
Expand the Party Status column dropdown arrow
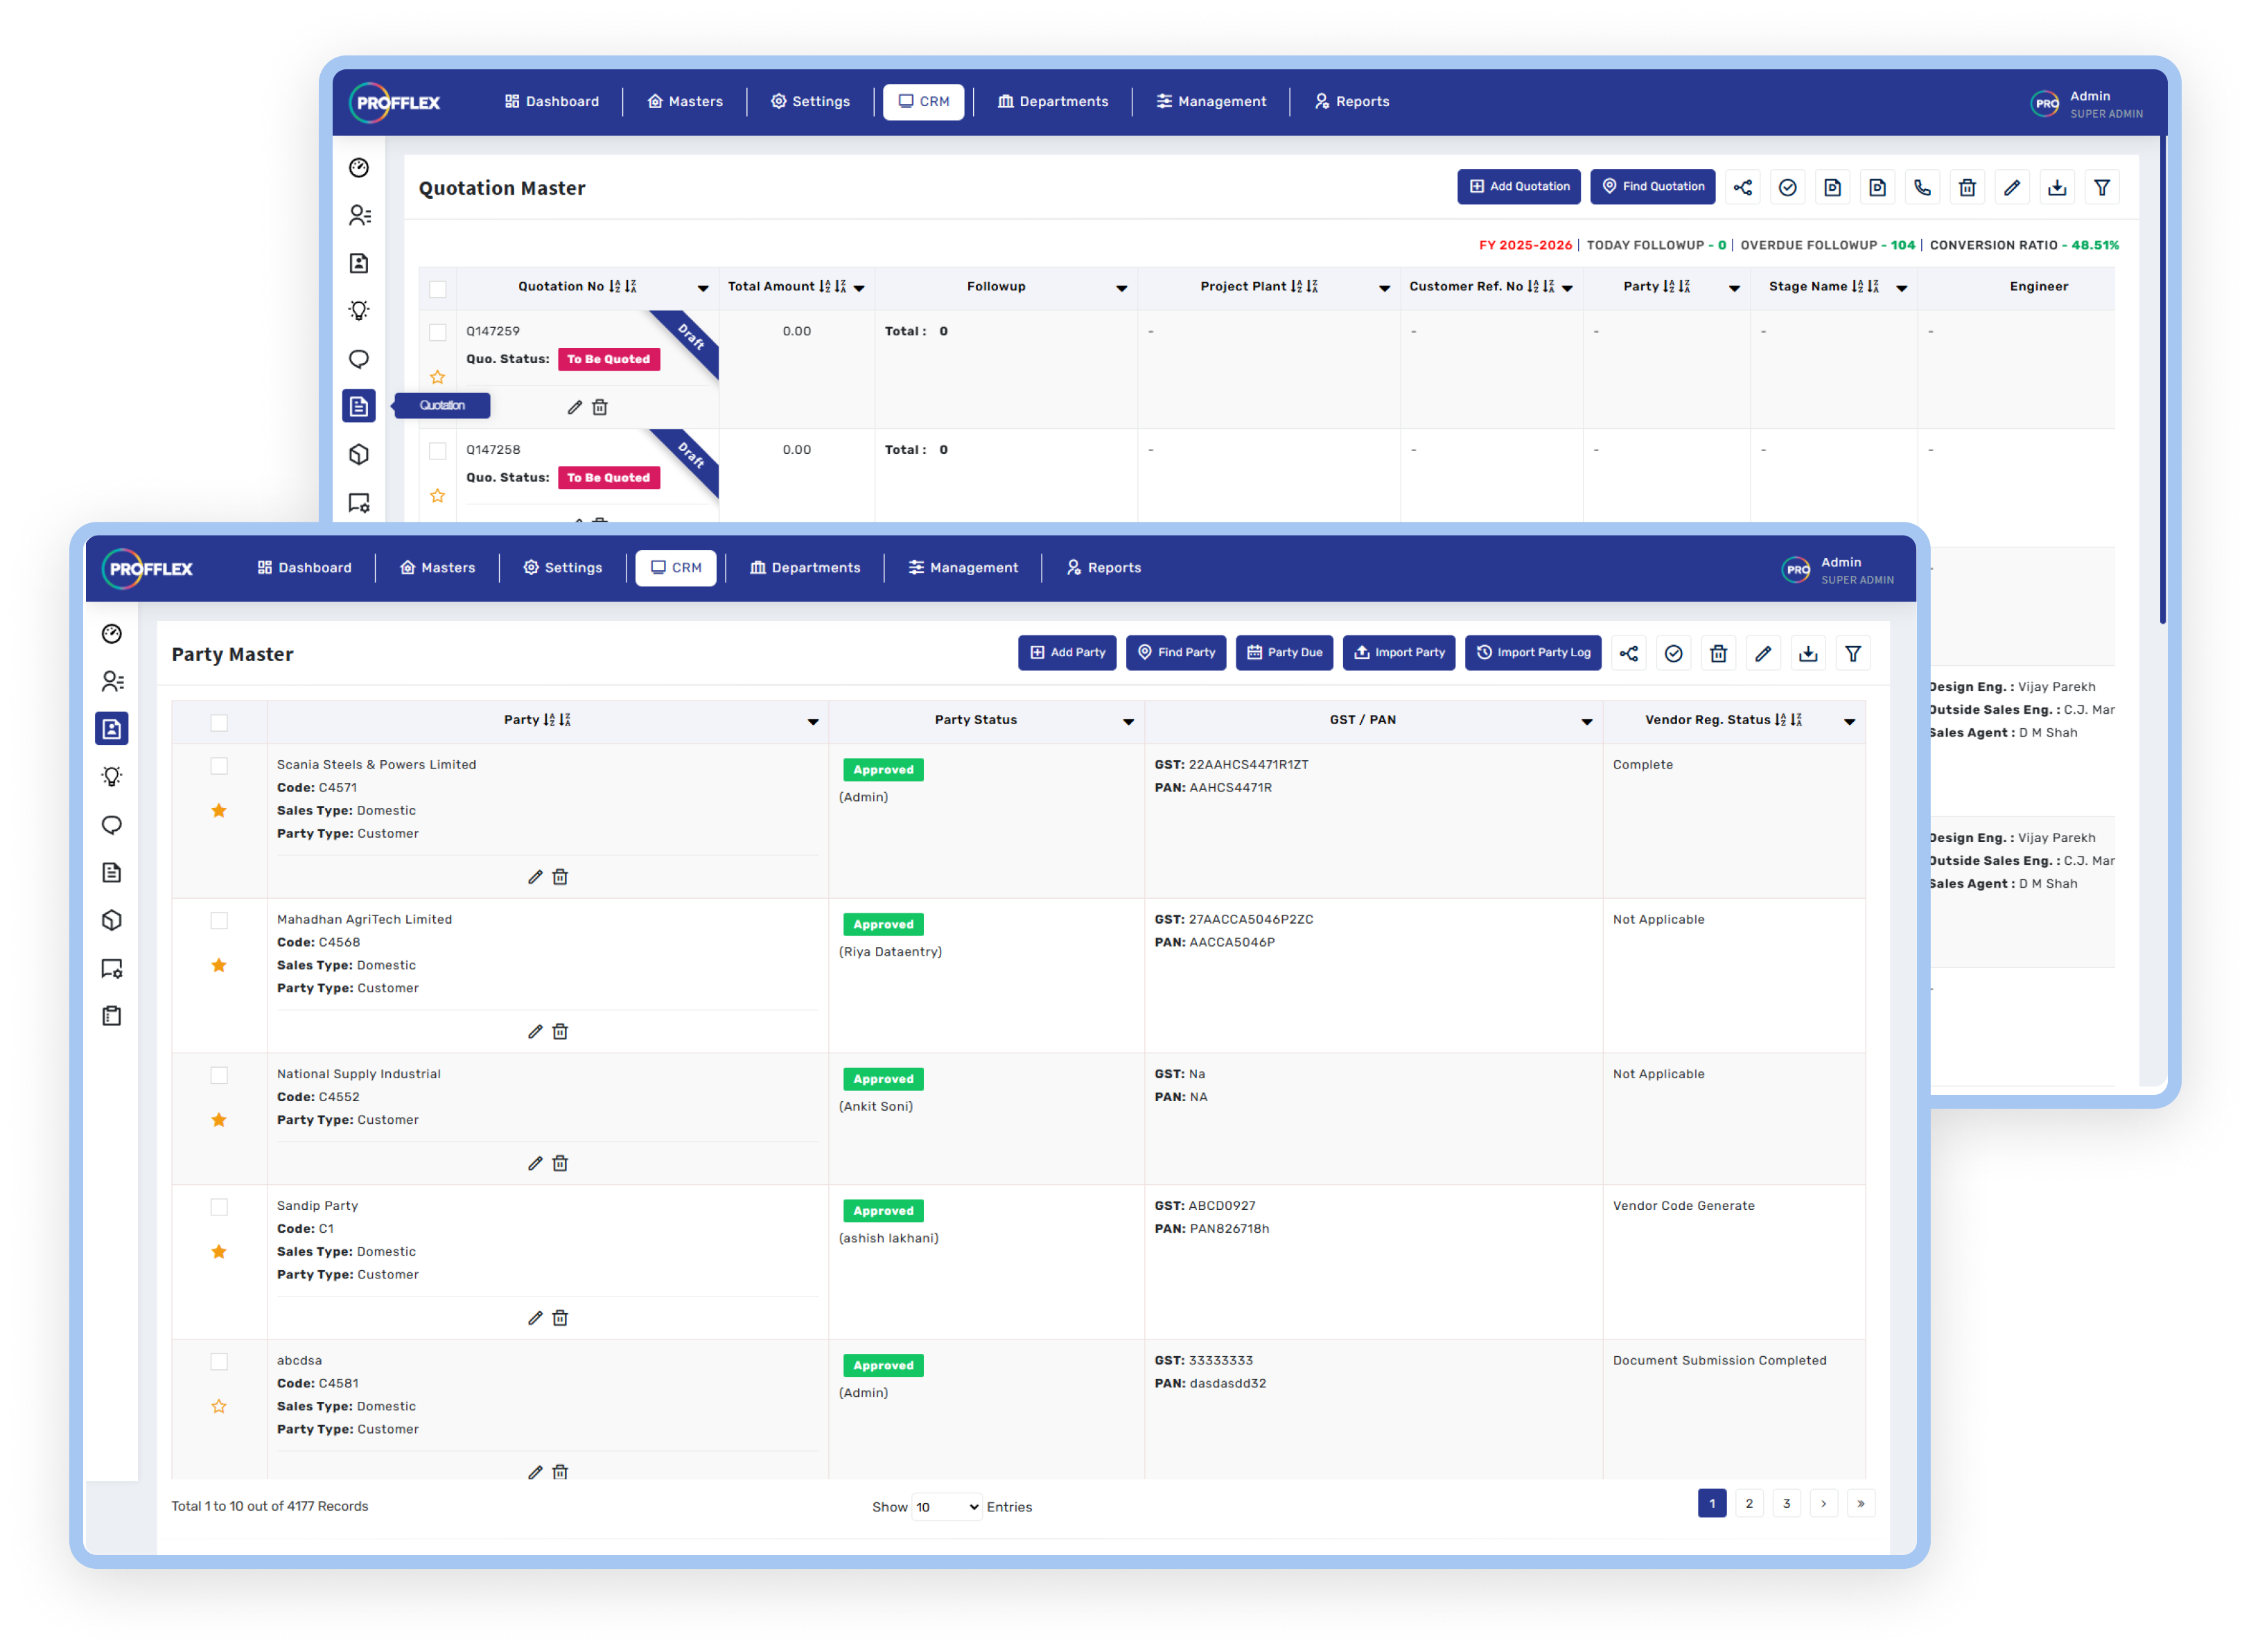[x=1127, y=721]
